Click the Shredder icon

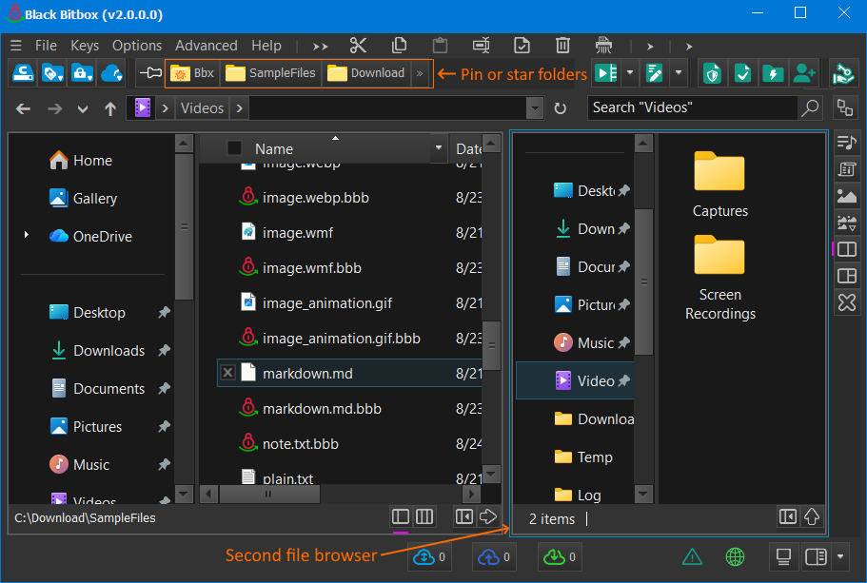point(603,46)
